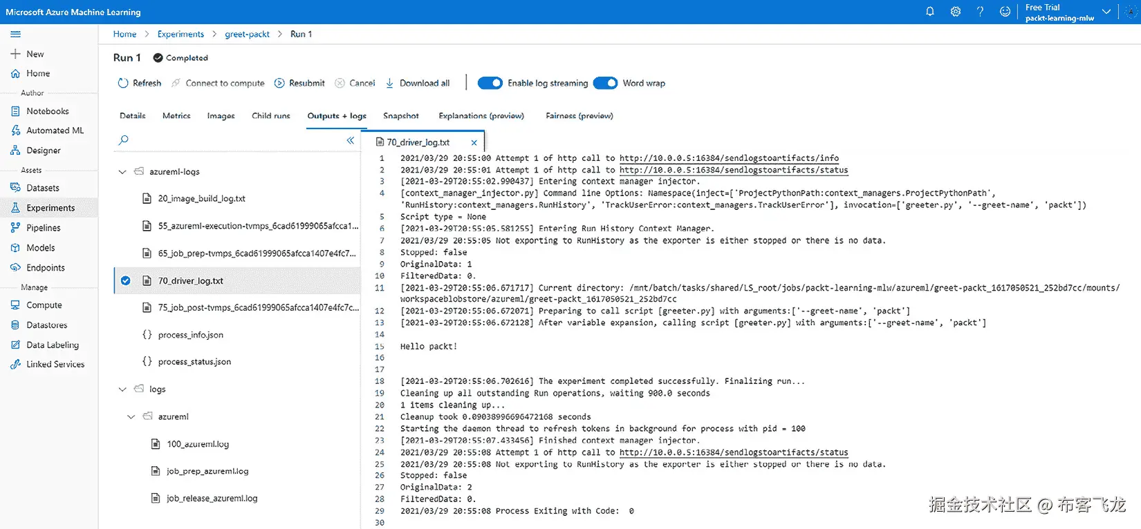
Task: Open 100_azureml.log file
Action: (197, 444)
